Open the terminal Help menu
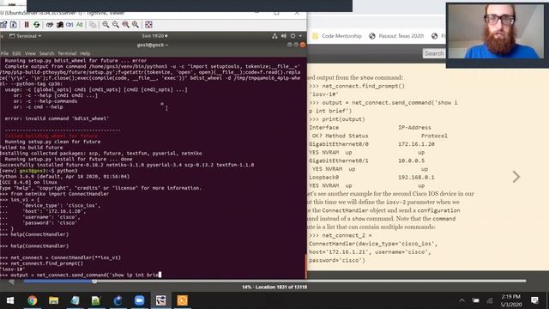 click(85, 53)
